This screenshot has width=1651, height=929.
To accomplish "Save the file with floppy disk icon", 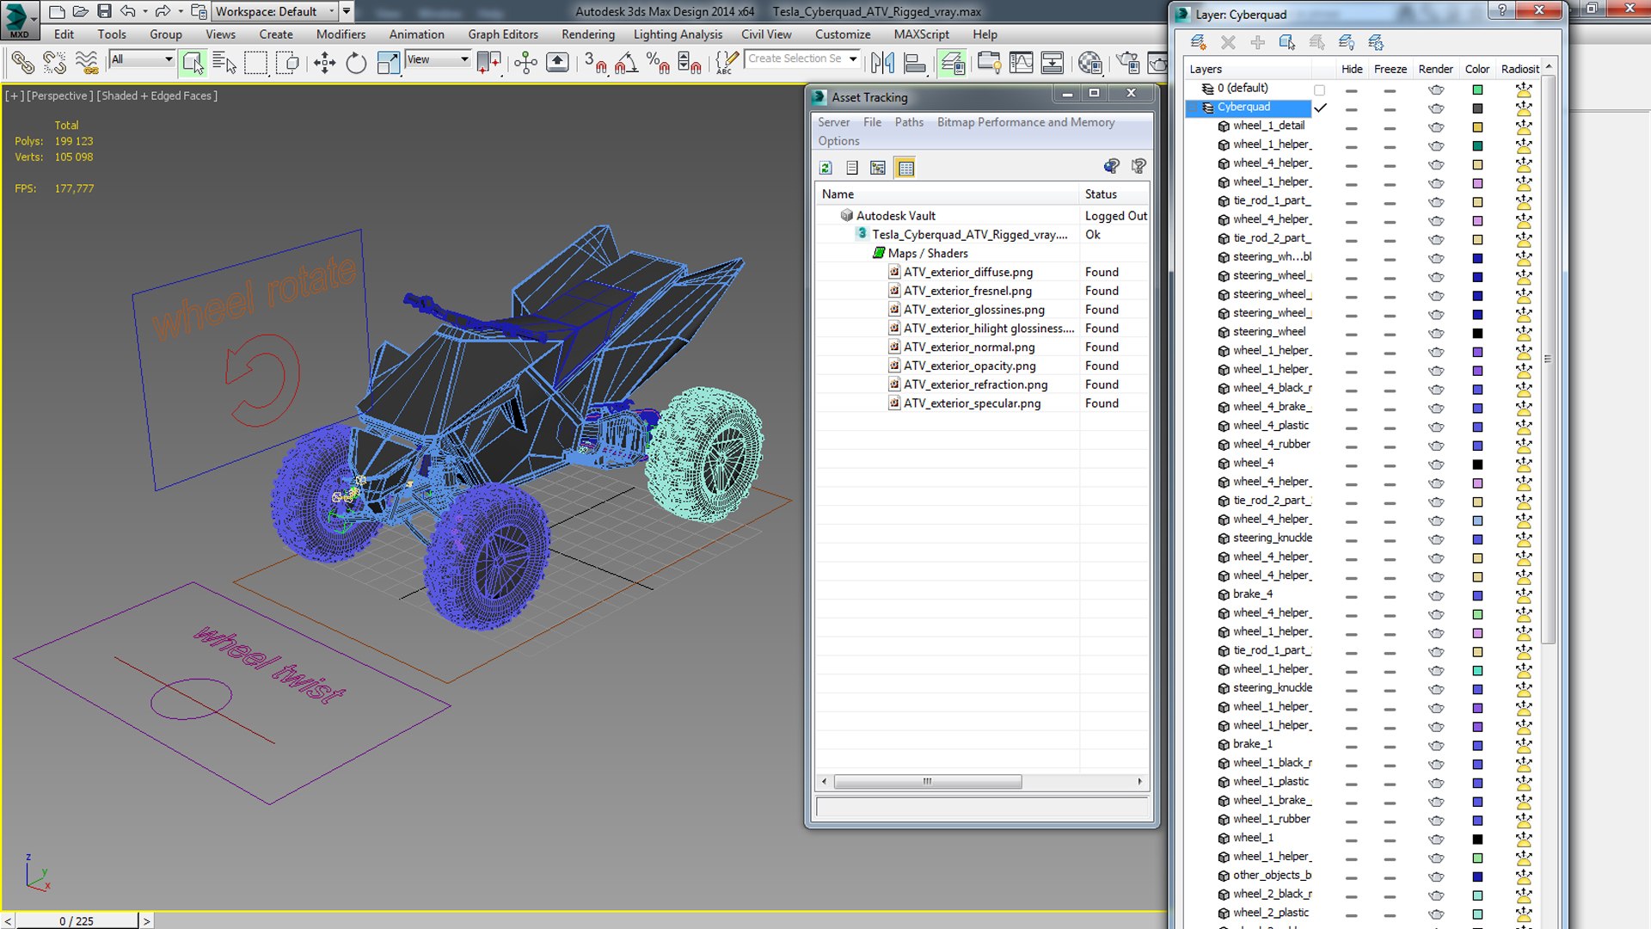I will point(104,11).
